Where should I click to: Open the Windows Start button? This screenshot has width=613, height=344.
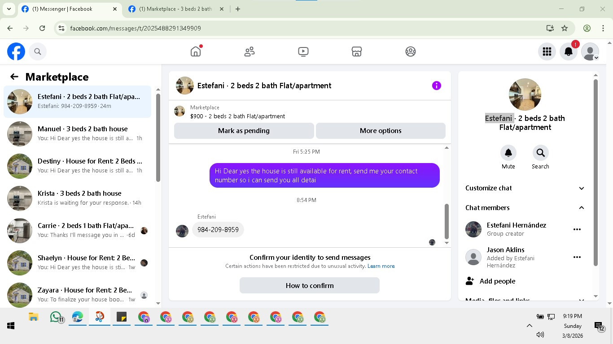[x=11, y=326]
